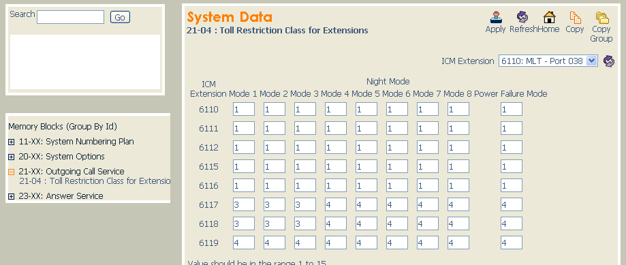Click extension number 6117 row label
The image size is (626, 265).
209,205
